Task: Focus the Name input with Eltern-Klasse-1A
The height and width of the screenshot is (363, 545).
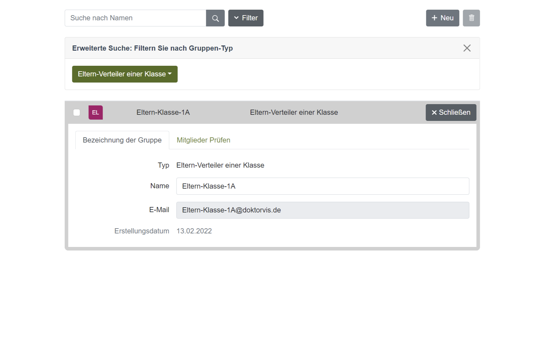Action: [x=322, y=186]
